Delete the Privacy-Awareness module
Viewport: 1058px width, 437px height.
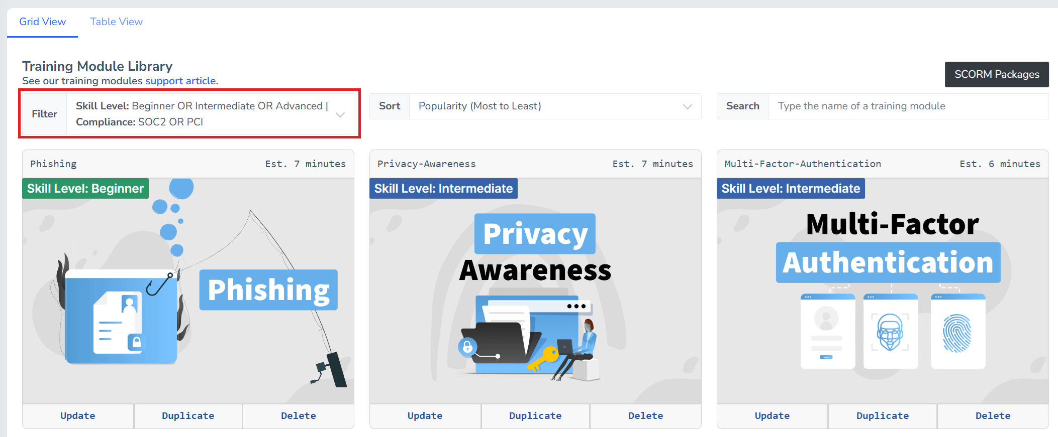tap(646, 416)
